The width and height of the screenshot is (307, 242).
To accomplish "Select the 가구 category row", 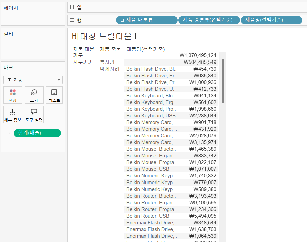I will [x=78, y=55].
